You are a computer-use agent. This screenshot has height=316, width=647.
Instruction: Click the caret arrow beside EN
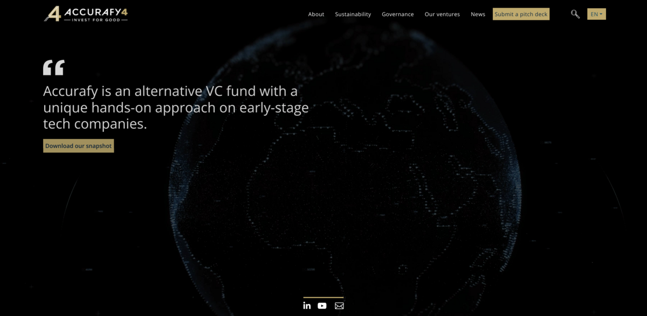(x=601, y=15)
